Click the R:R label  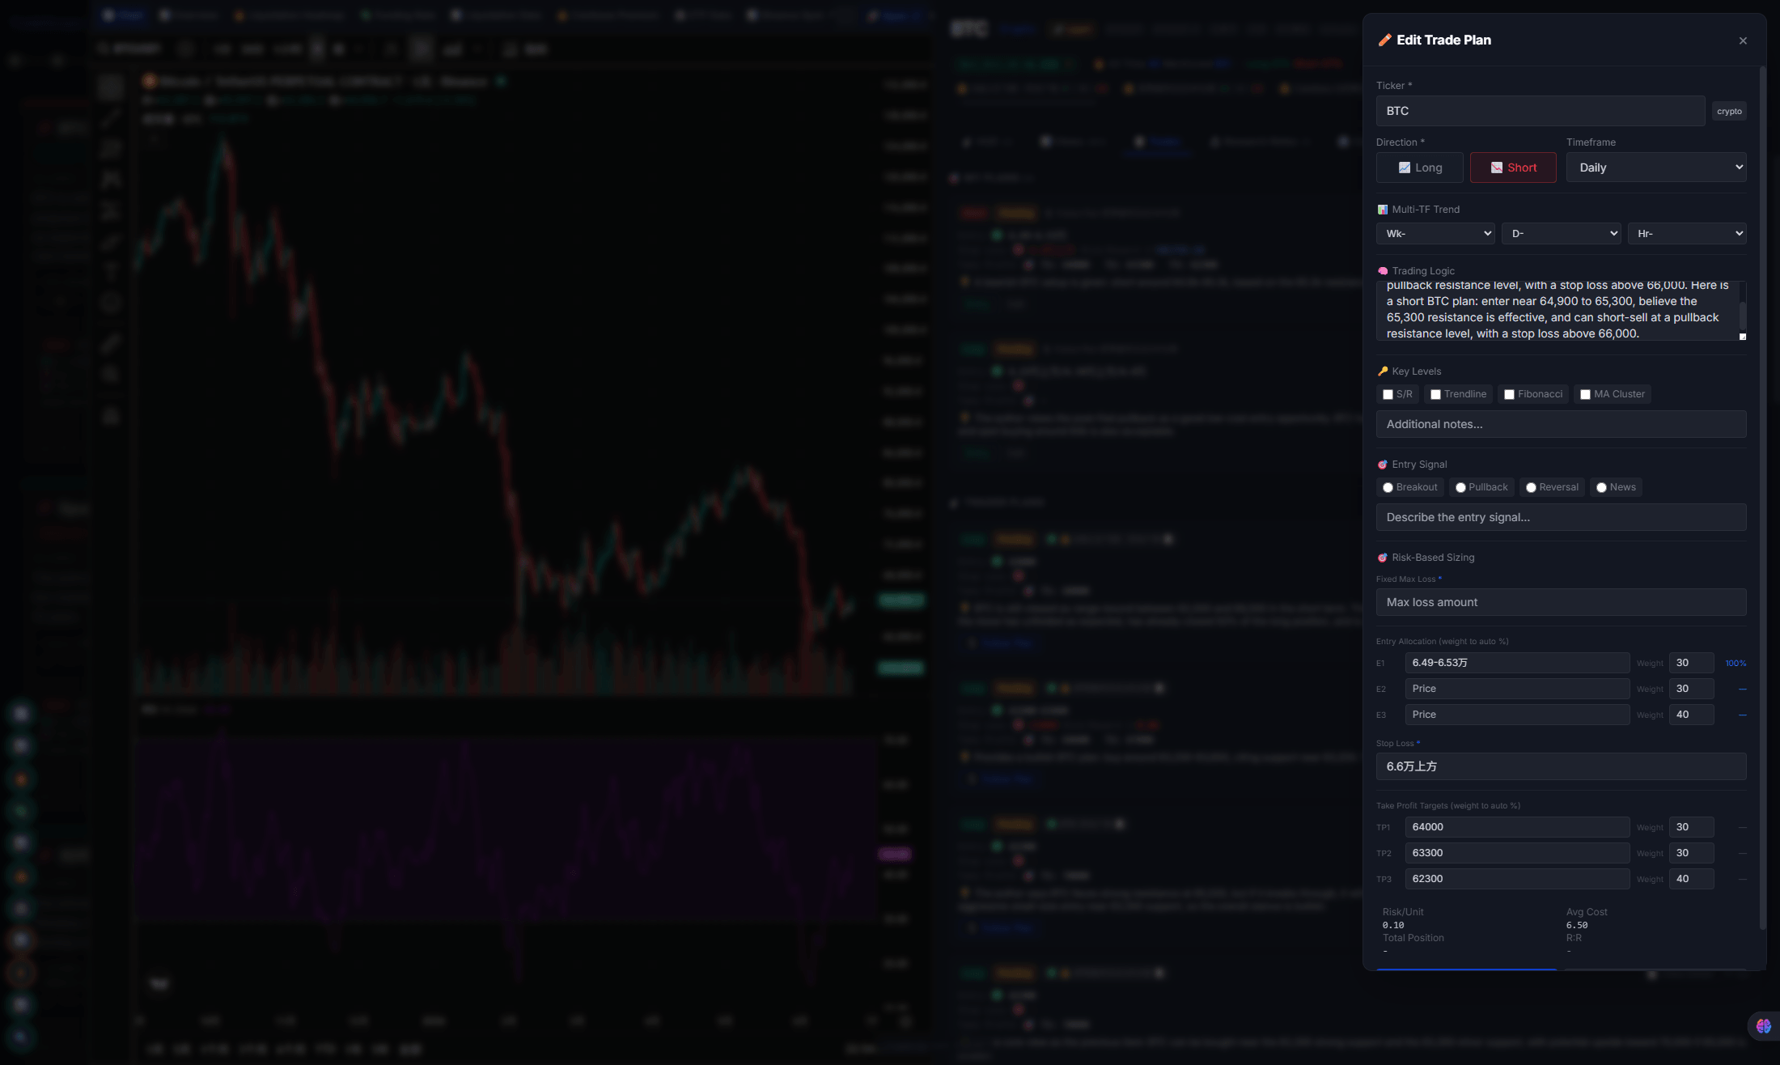[1574, 938]
